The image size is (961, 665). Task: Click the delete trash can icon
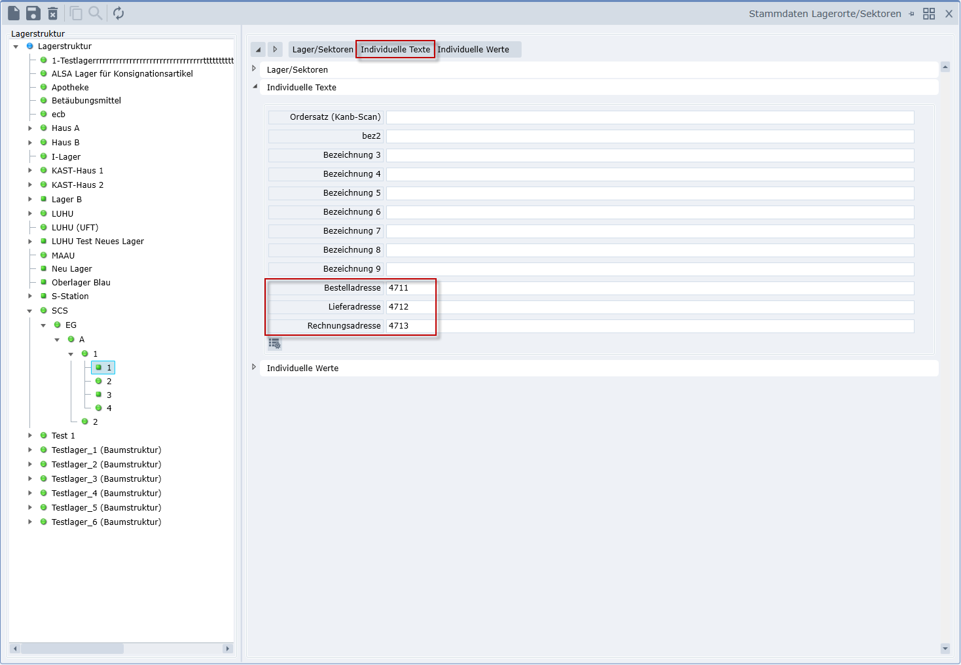pos(53,13)
